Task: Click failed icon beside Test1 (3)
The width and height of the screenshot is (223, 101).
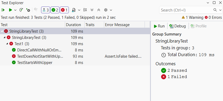Action: click(11, 44)
